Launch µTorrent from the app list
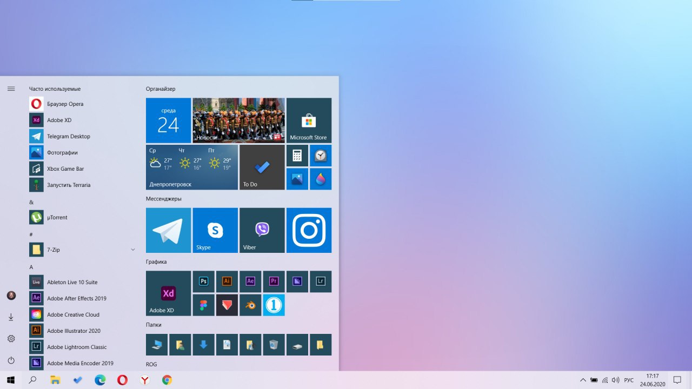 tap(82, 217)
